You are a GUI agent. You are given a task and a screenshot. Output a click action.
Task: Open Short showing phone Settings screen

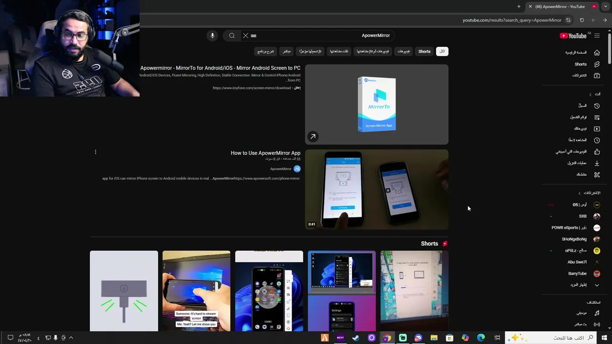tap(342, 290)
